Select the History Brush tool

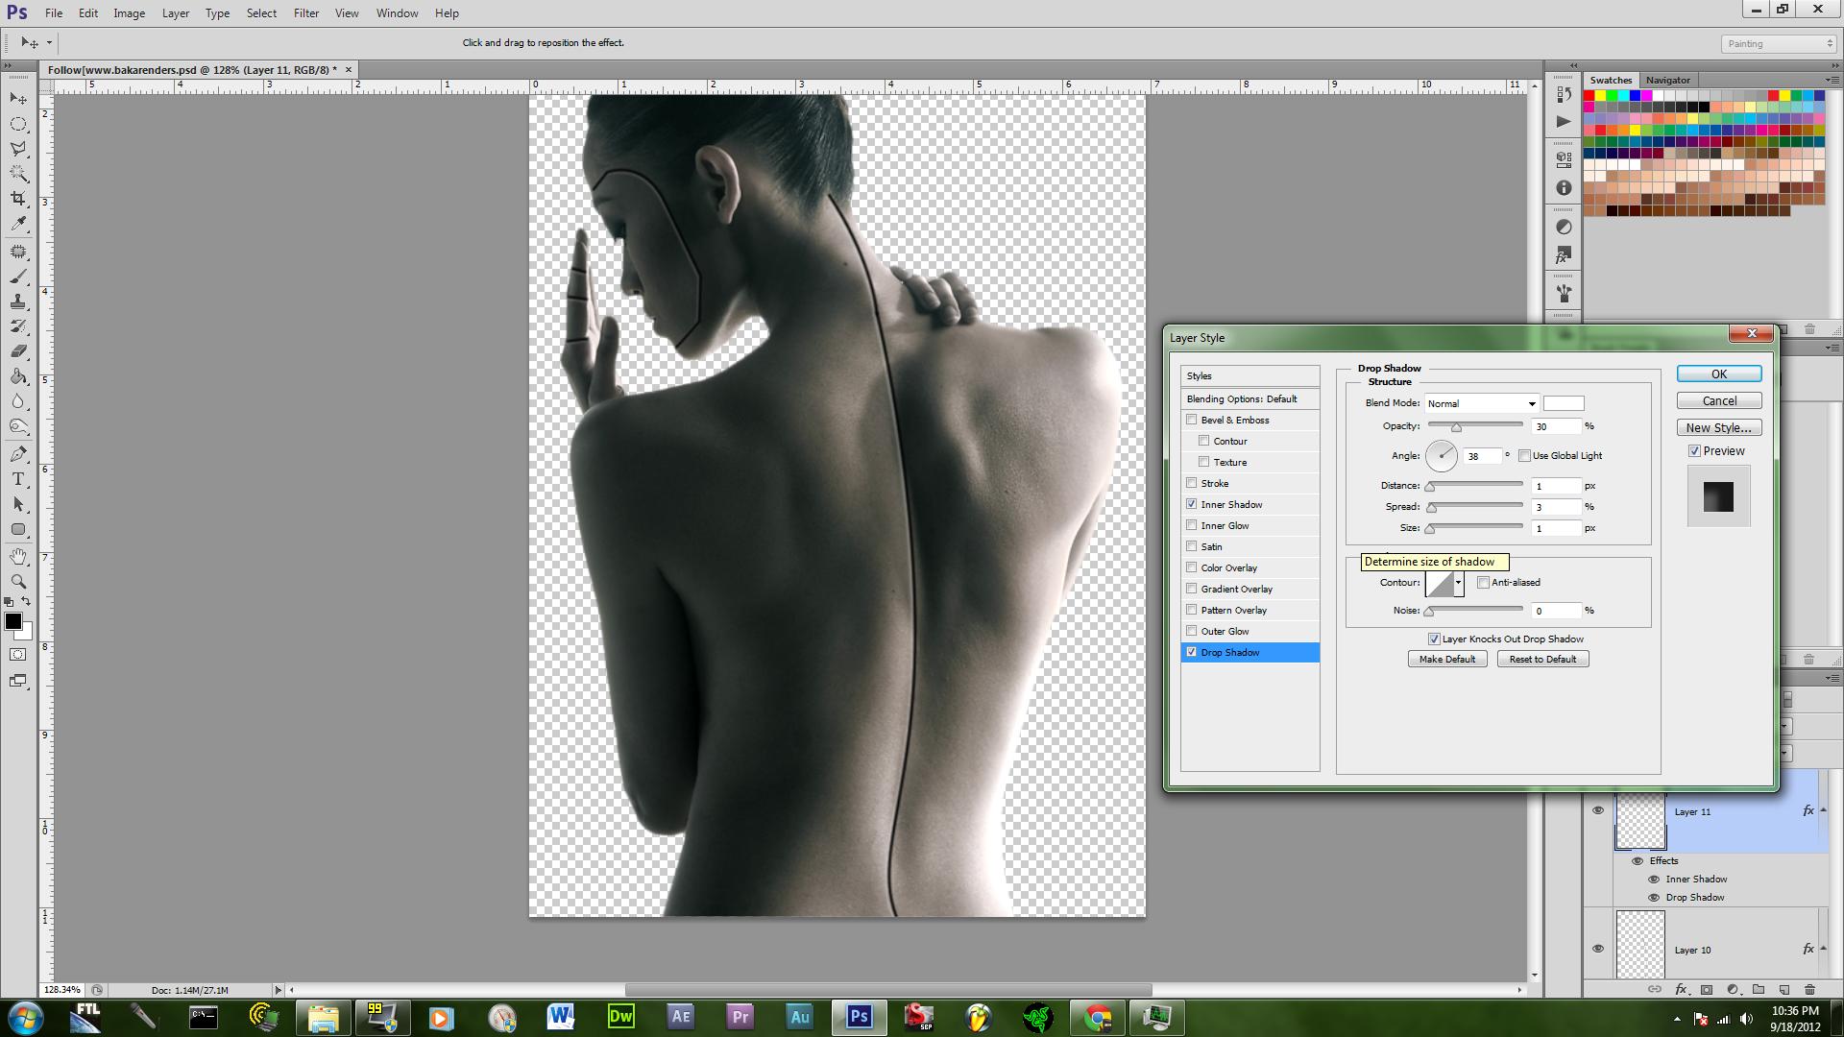pyautogui.click(x=18, y=326)
